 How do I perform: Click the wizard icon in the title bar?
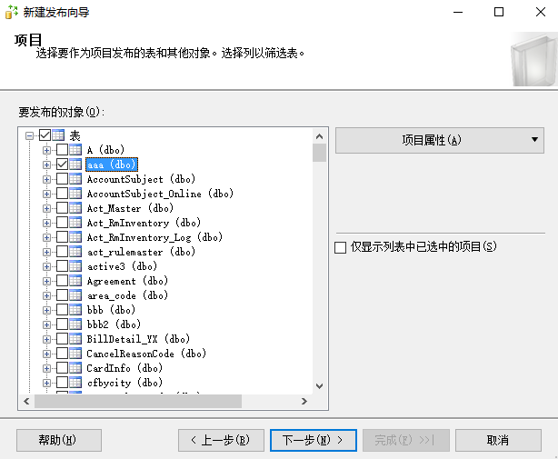click(11, 13)
